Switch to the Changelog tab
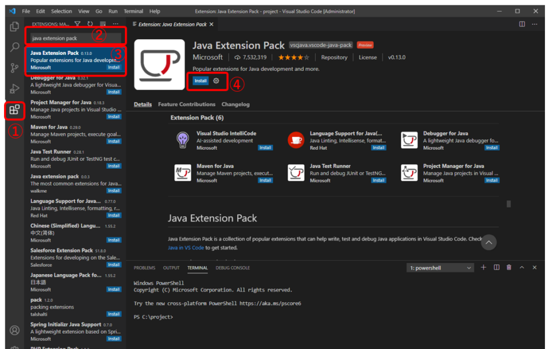549x349 pixels. 235,105
